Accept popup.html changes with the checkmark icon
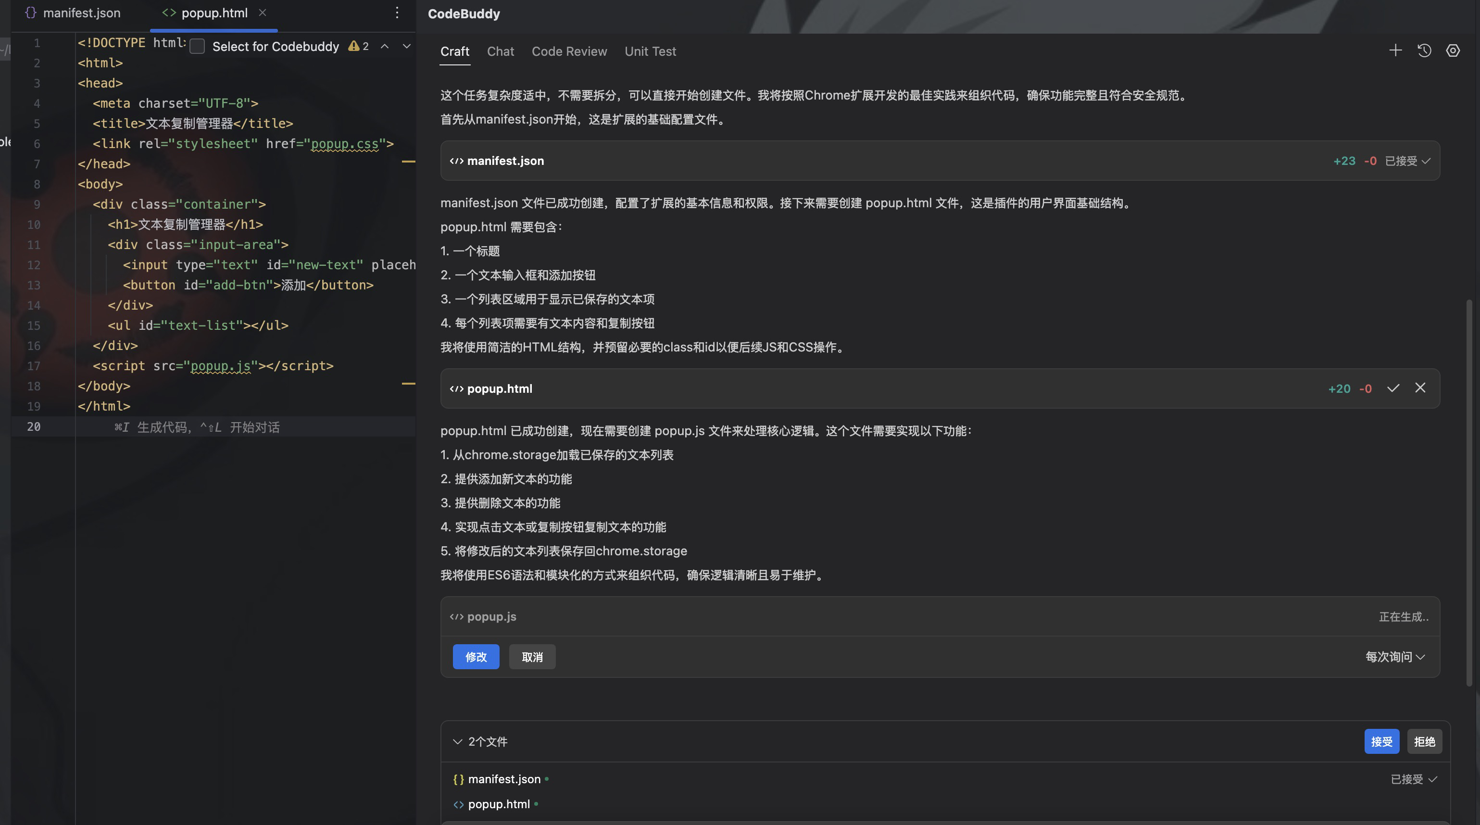This screenshot has height=825, width=1480. pyautogui.click(x=1392, y=388)
